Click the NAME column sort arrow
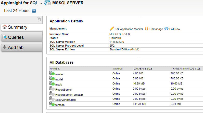The width and height of the screenshot is (203, 113). 58,69
